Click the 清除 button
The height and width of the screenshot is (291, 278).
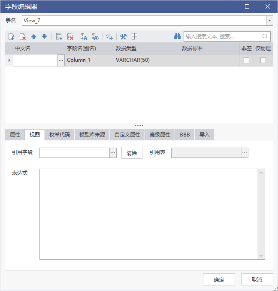coord(132,153)
